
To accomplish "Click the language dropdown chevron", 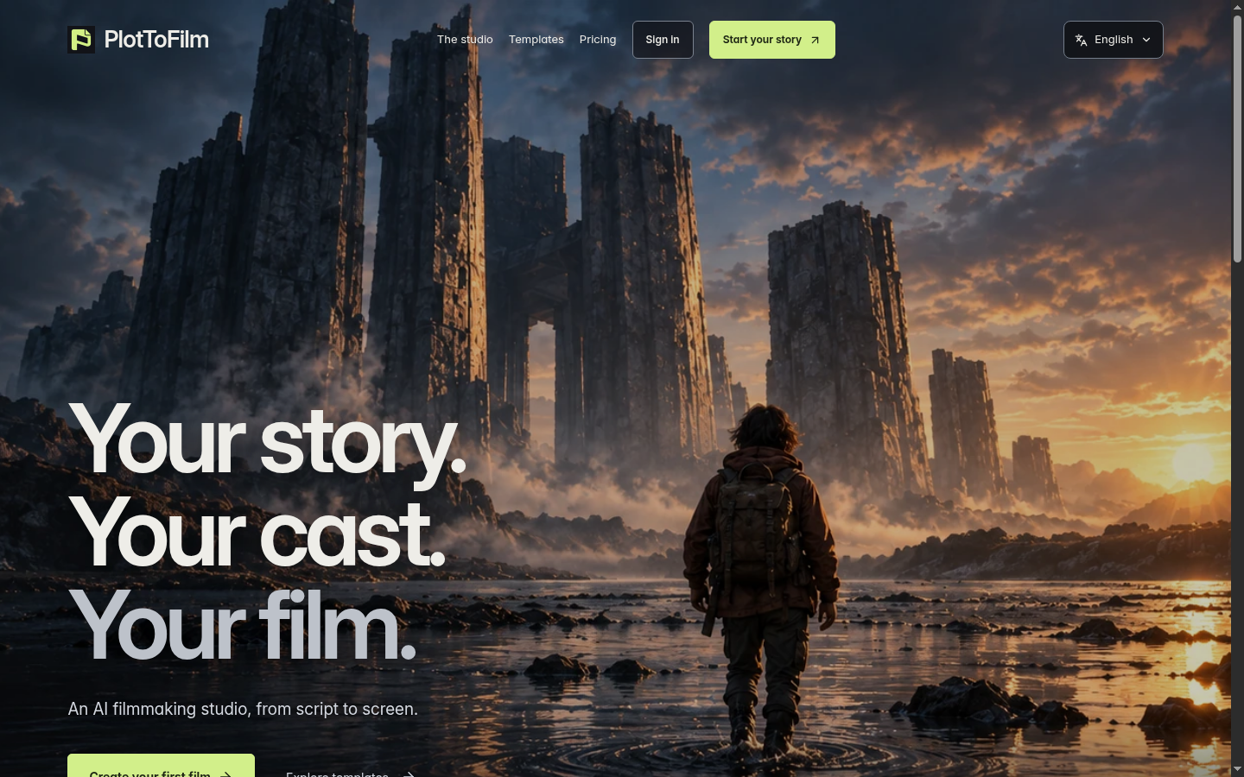I will pyautogui.click(x=1146, y=40).
